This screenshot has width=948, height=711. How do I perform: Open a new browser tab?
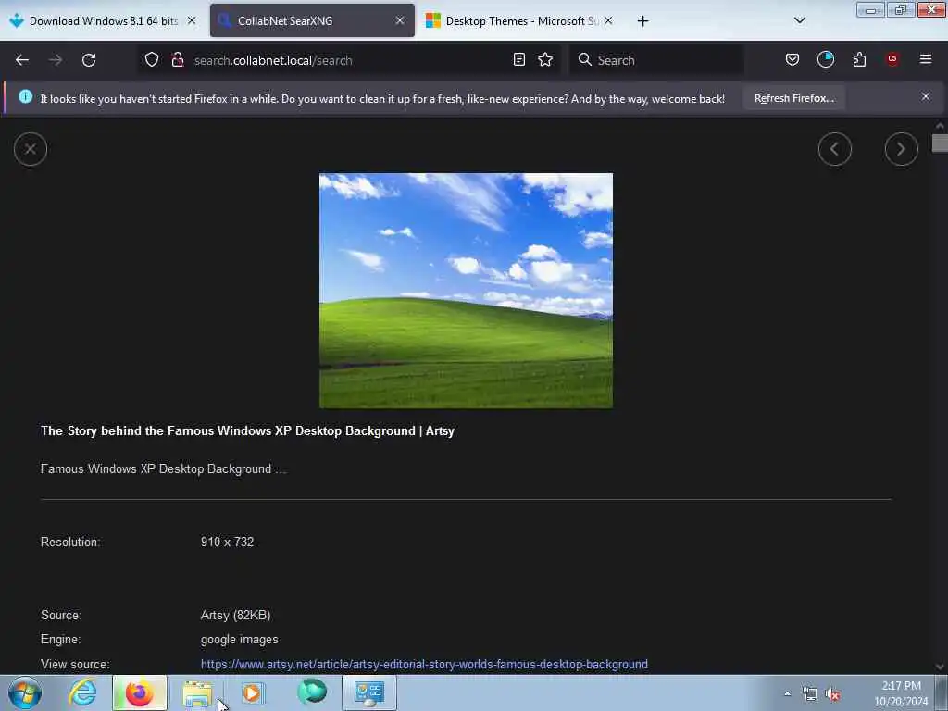click(642, 21)
